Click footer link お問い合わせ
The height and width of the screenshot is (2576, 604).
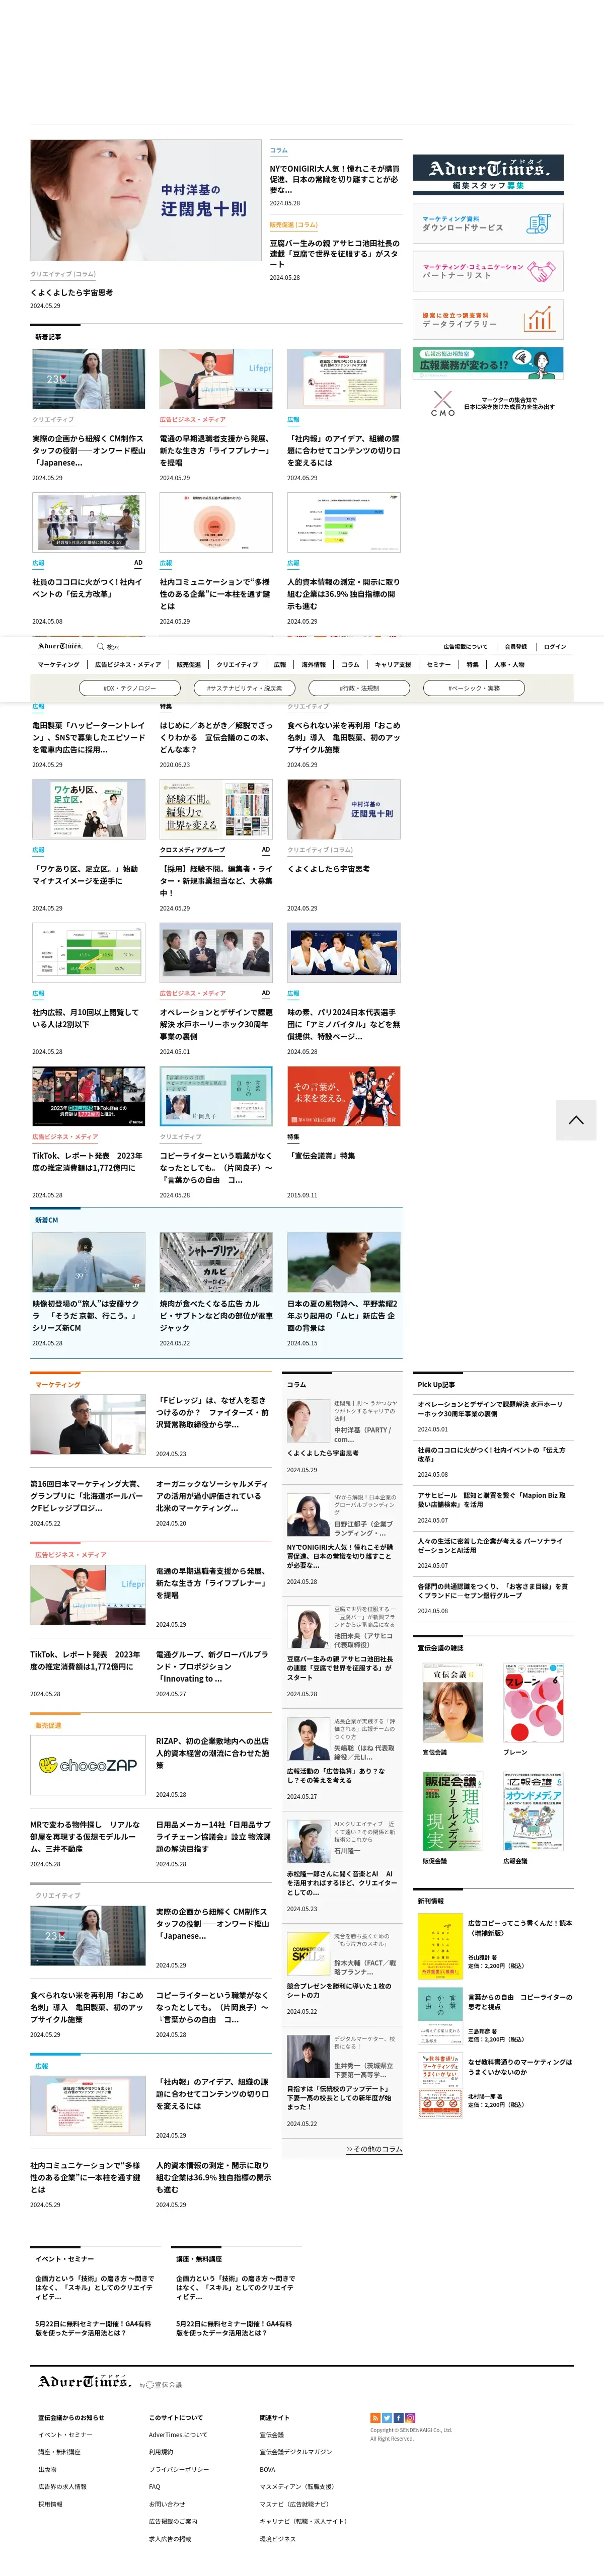pyautogui.click(x=167, y=2504)
